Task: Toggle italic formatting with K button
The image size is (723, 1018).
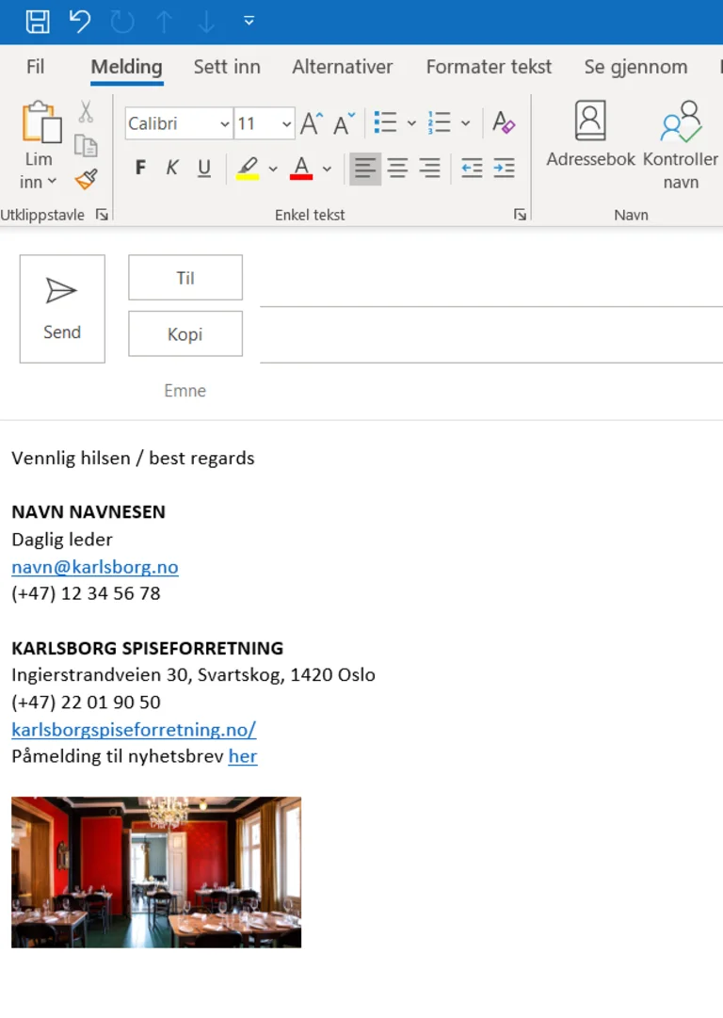Action: click(172, 169)
